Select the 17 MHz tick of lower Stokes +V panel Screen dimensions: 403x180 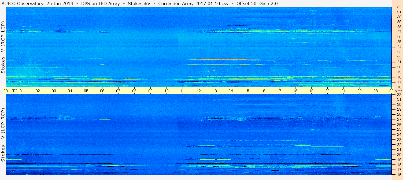tap(399, 170)
